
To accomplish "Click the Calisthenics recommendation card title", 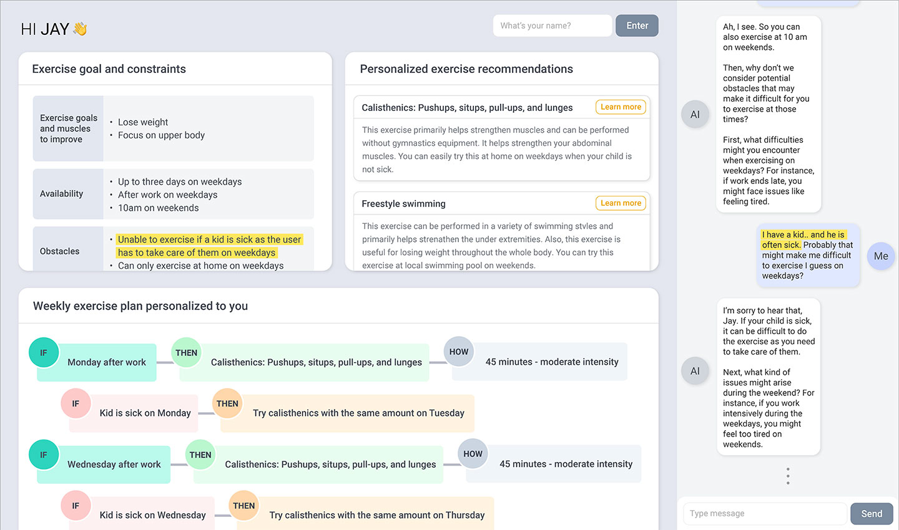I will pos(467,108).
